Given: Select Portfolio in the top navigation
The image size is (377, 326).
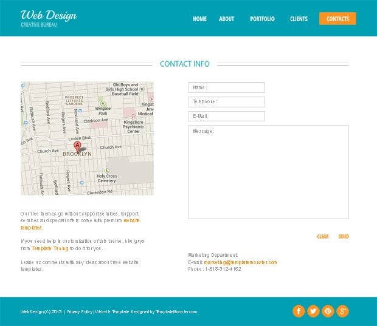Looking at the screenshot, I should 262,19.
